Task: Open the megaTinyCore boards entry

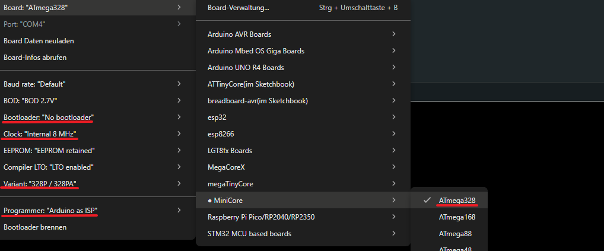Action: (230, 184)
